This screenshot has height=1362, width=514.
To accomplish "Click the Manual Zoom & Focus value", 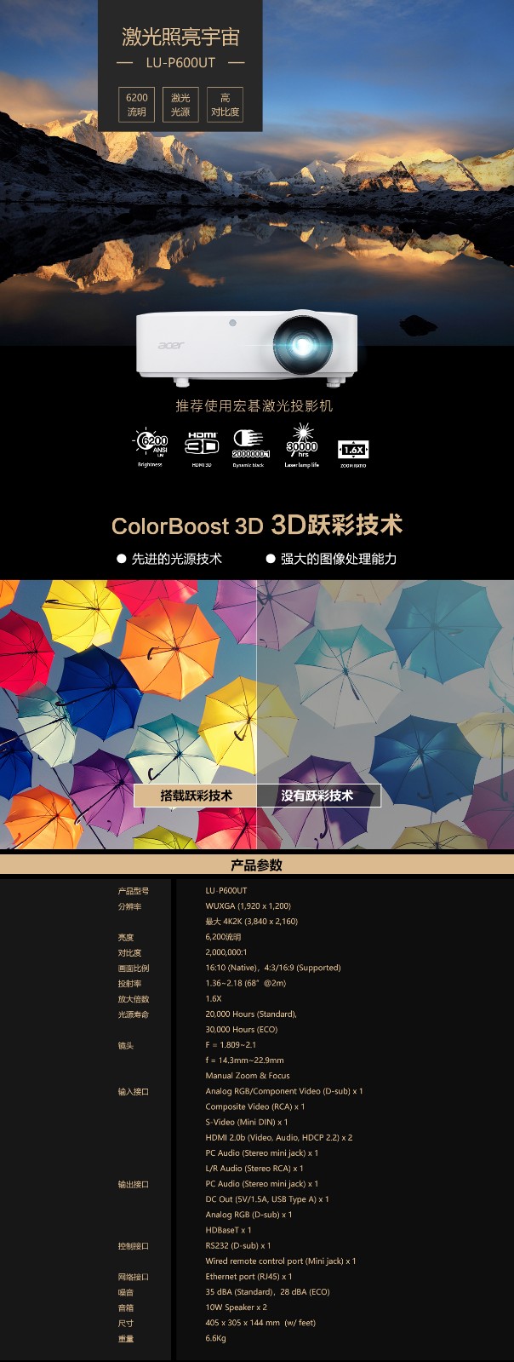I will (248, 1076).
